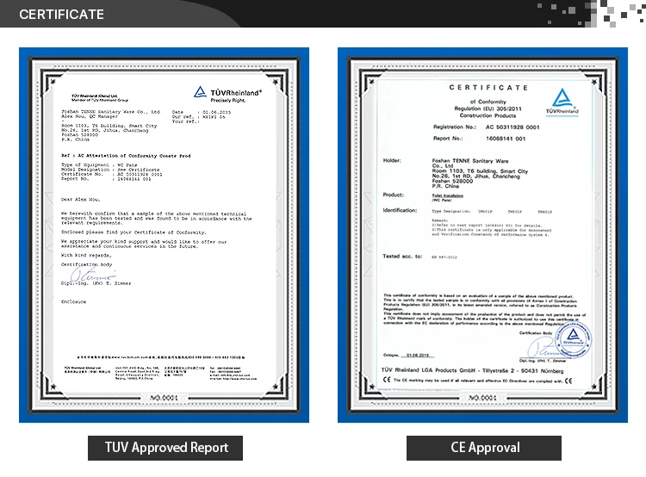Image resolution: width=646 pixels, height=477 pixels.
Task: Click the "Ref : AC Attestation of Conformity" line
Action: [126, 156]
